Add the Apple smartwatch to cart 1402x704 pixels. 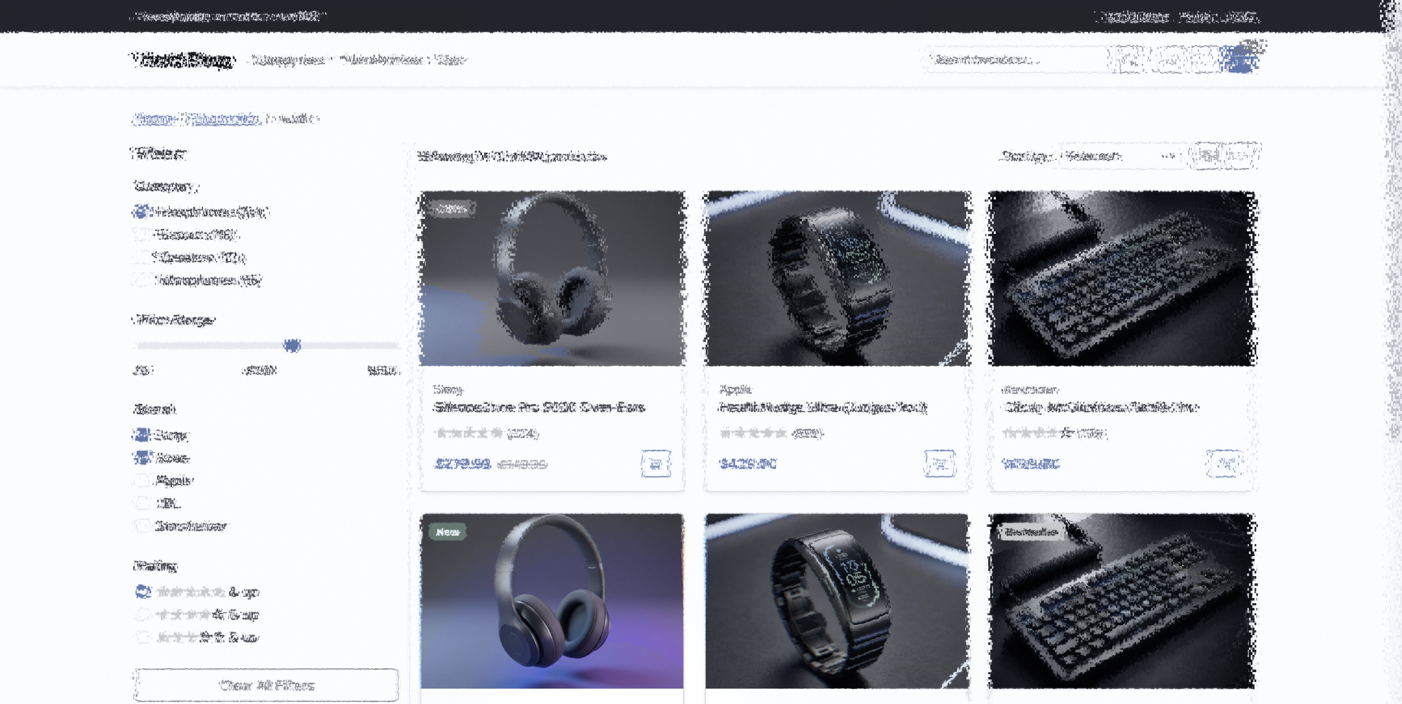click(940, 464)
